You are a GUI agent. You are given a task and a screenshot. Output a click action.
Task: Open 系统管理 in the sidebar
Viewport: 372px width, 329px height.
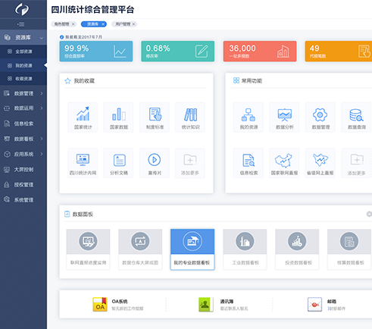tap(23, 200)
